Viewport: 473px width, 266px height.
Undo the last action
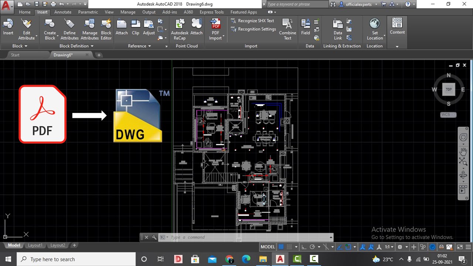(x=61, y=4)
